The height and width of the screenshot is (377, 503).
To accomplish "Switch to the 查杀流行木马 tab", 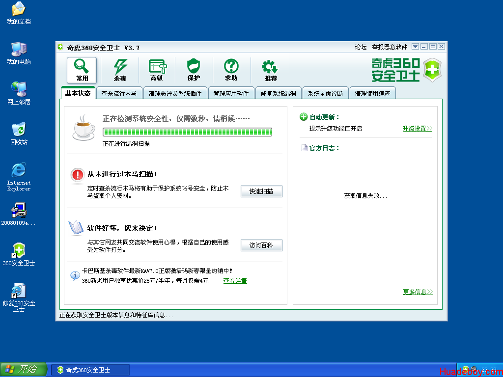I will (119, 93).
